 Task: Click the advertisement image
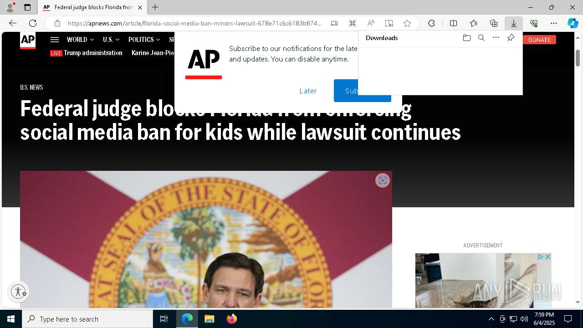tap(483, 281)
